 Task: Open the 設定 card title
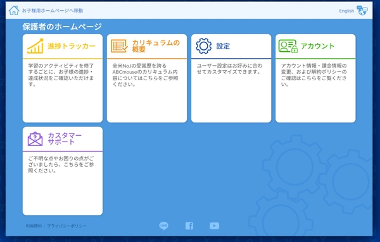(x=223, y=46)
